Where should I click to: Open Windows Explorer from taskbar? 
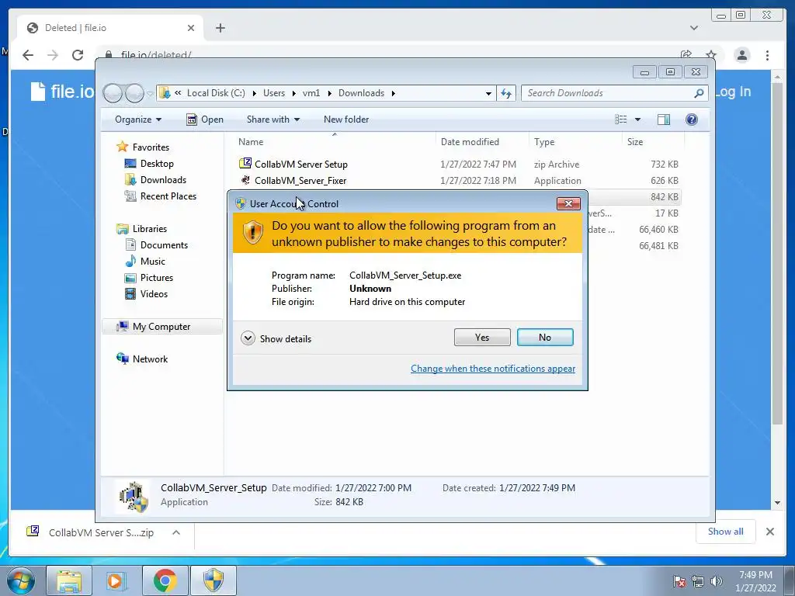tap(69, 580)
